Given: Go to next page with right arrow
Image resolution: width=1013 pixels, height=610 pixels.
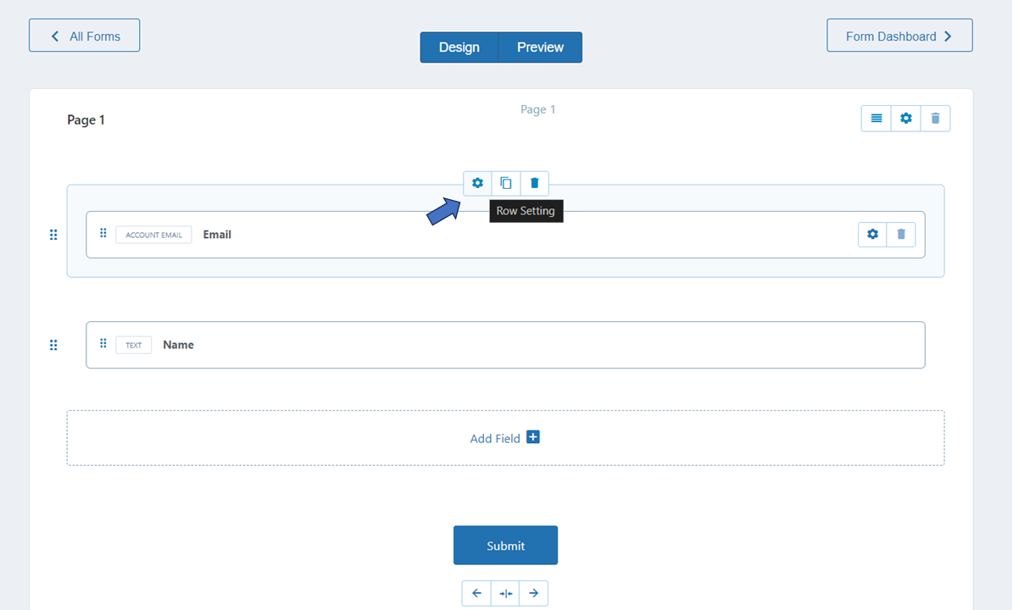Looking at the screenshot, I should 534,593.
